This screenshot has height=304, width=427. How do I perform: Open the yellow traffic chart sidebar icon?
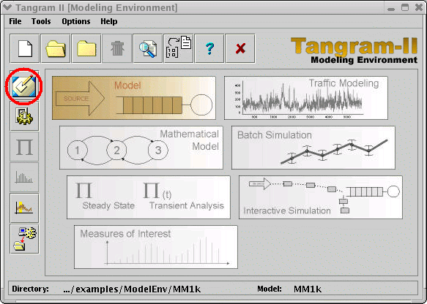(x=24, y=208)
